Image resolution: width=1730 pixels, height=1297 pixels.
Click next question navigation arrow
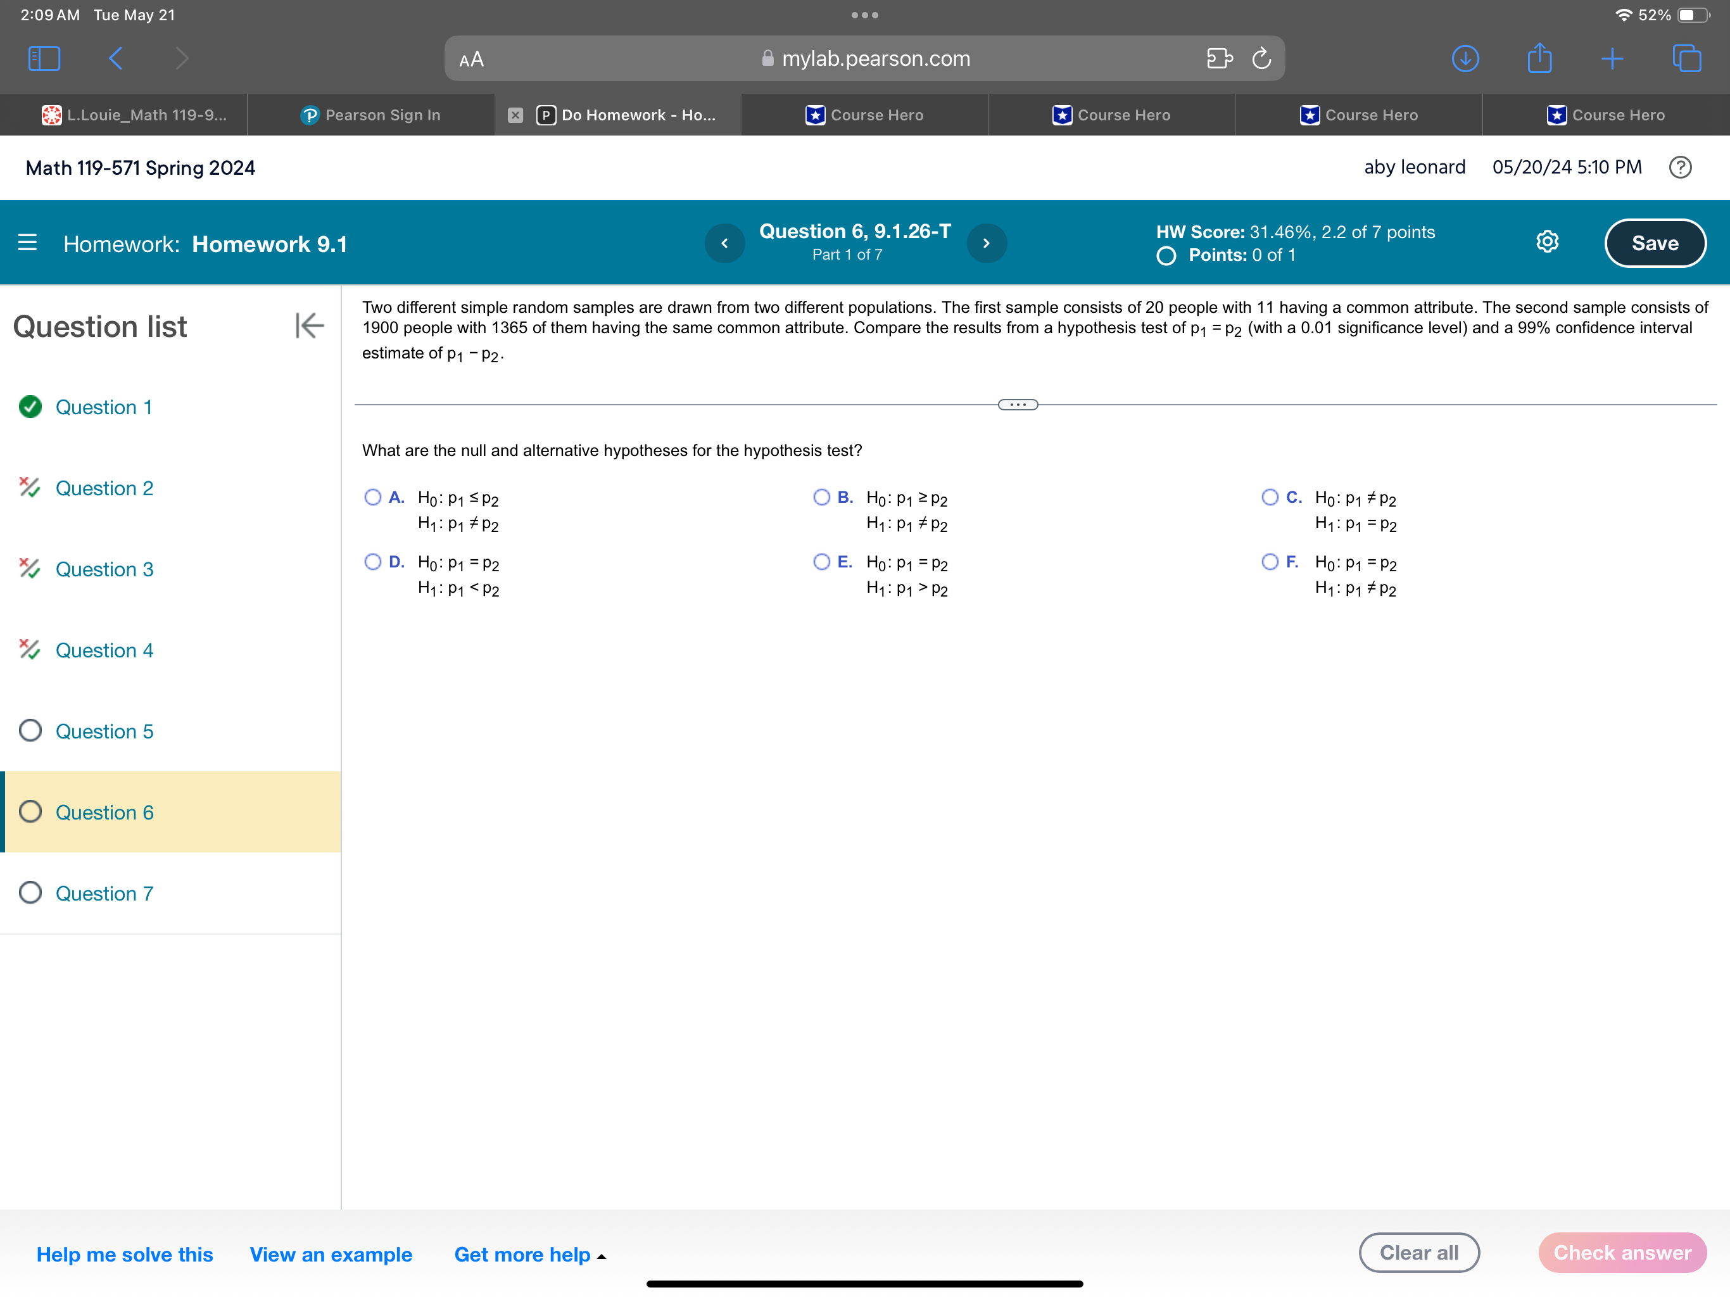coord(986,243)
